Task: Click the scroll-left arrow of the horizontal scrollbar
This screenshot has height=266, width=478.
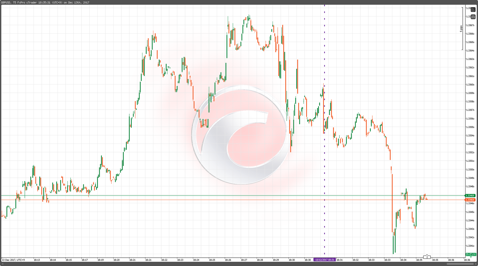Action: 2,264
